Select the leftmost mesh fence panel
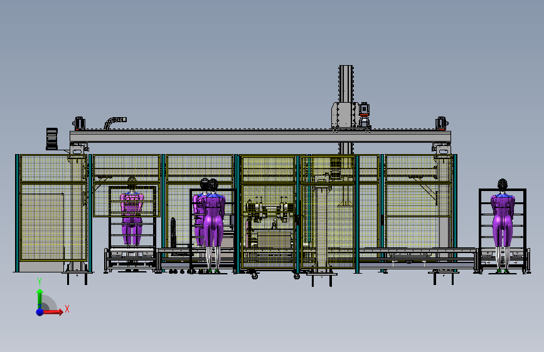 tap(53, 208)
